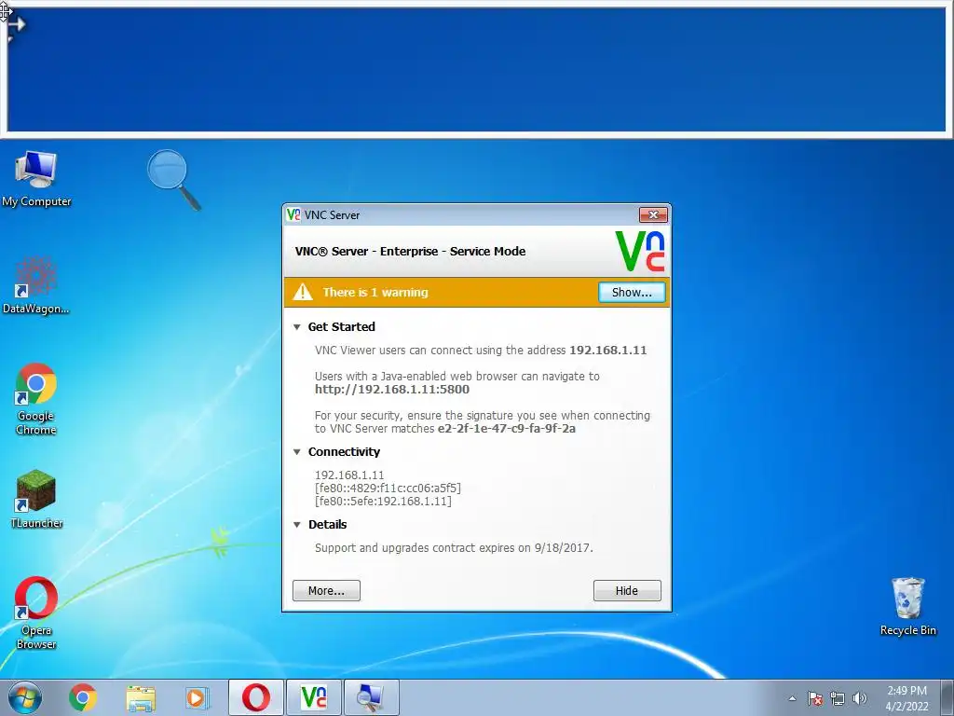
Task: Open Opera Browser desktop shortcut
Action: [36, 613]
